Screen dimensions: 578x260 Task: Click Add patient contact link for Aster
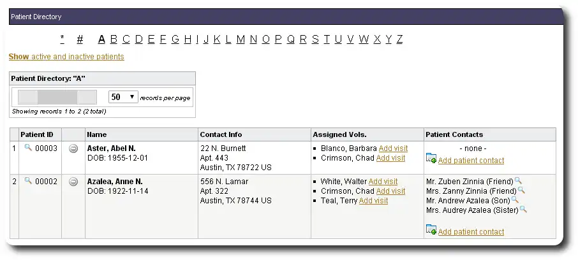coord(471,161)
